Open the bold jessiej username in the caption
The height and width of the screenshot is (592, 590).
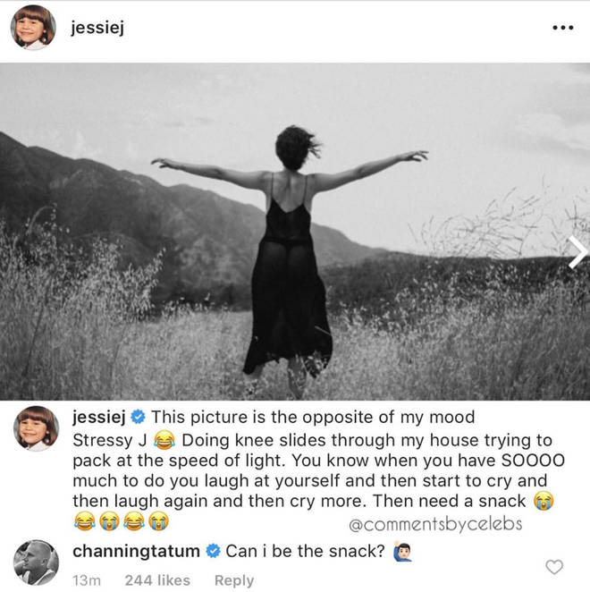tap(99, 418)
